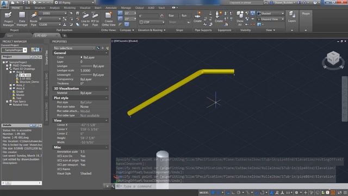
Task: Toggle grid display in status bar
Action: (x=213, y=192)
